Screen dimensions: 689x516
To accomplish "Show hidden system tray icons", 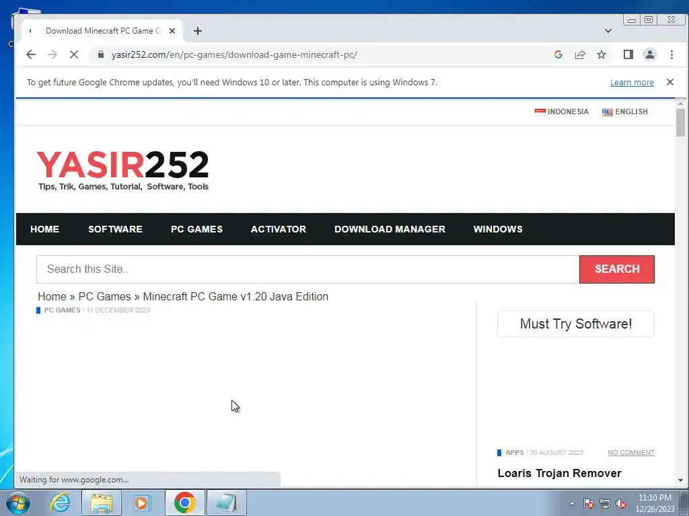I will 572,503.
